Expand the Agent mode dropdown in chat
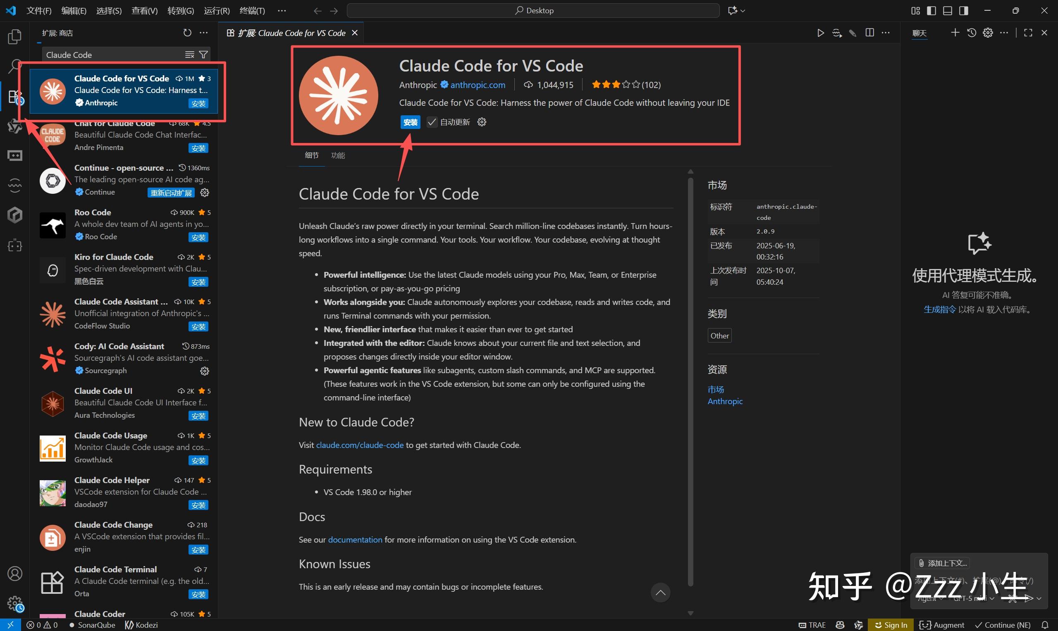Viewport: 1058px width, 631px height. pyautogui.click(x=930, y=598)
